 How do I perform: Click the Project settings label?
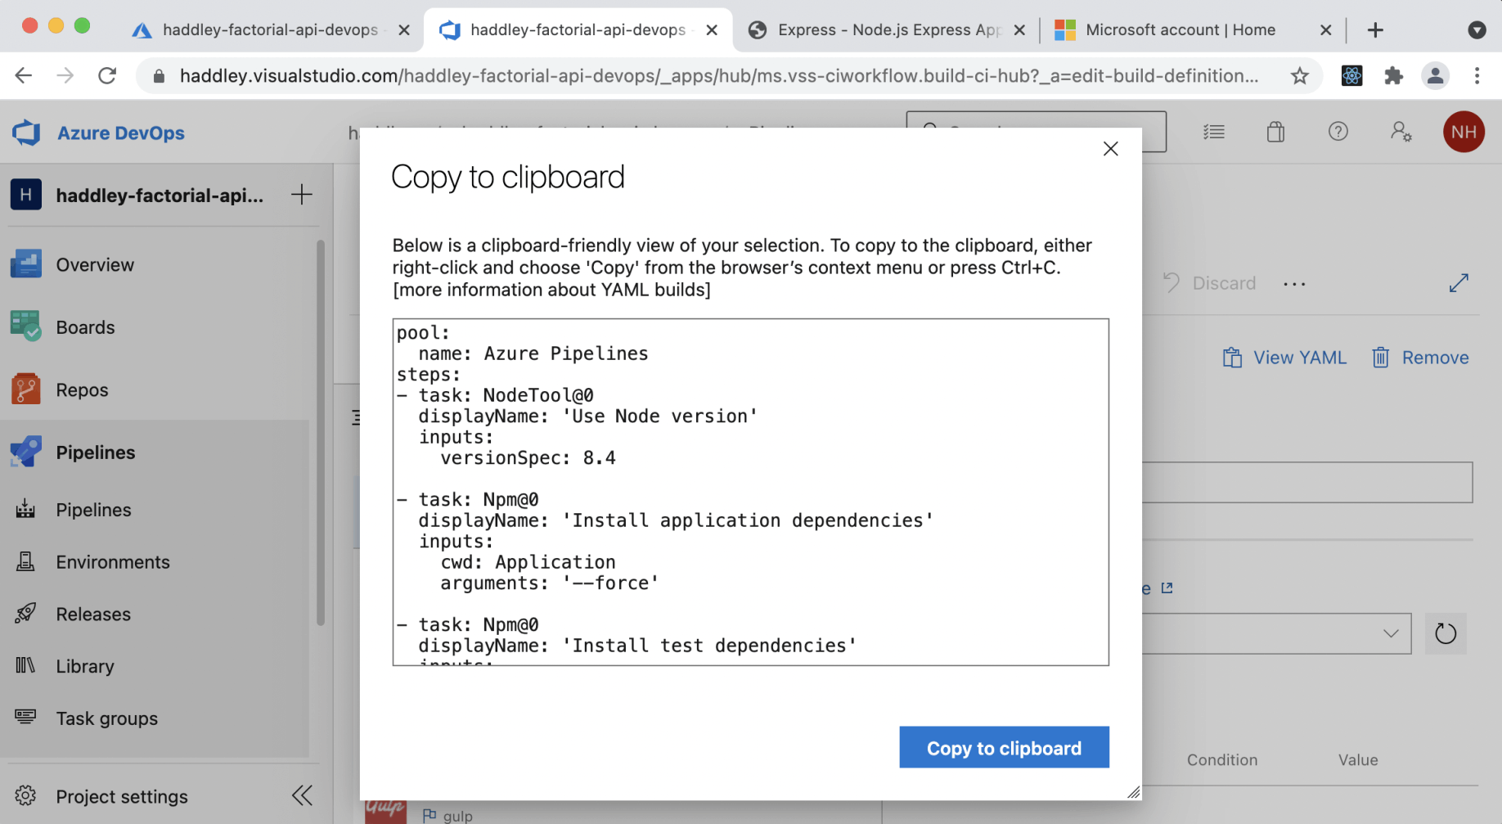122,796
